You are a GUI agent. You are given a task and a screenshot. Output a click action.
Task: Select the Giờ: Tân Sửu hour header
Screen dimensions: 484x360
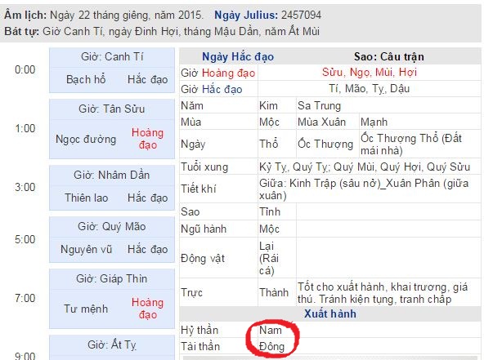[112, 109]
